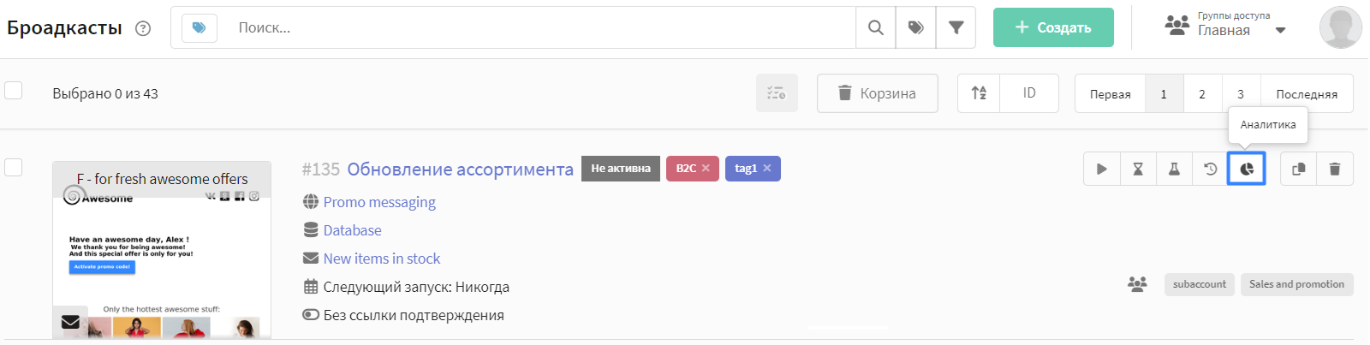
Task: Tick the select-all checkbox
Action: [x=14, y=90]
